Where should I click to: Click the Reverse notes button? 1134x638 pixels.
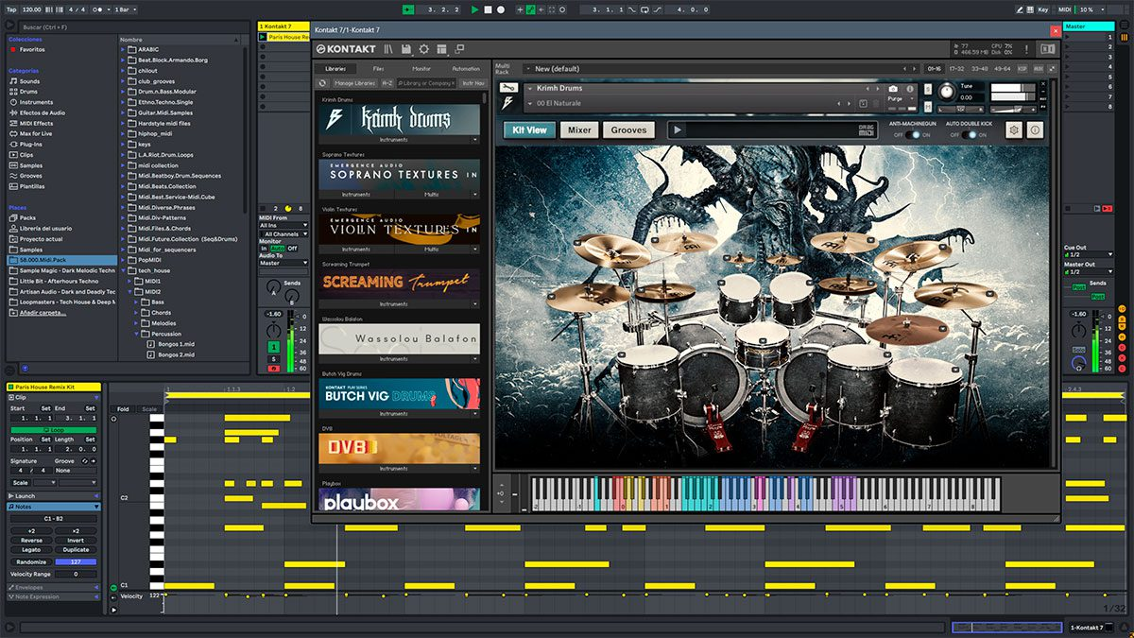pyautogui.click(x=31, y=541)
